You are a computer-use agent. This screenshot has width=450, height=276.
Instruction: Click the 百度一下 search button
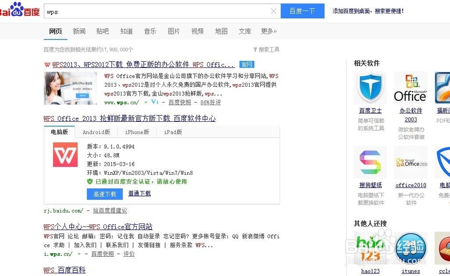(x=302, y=11)
